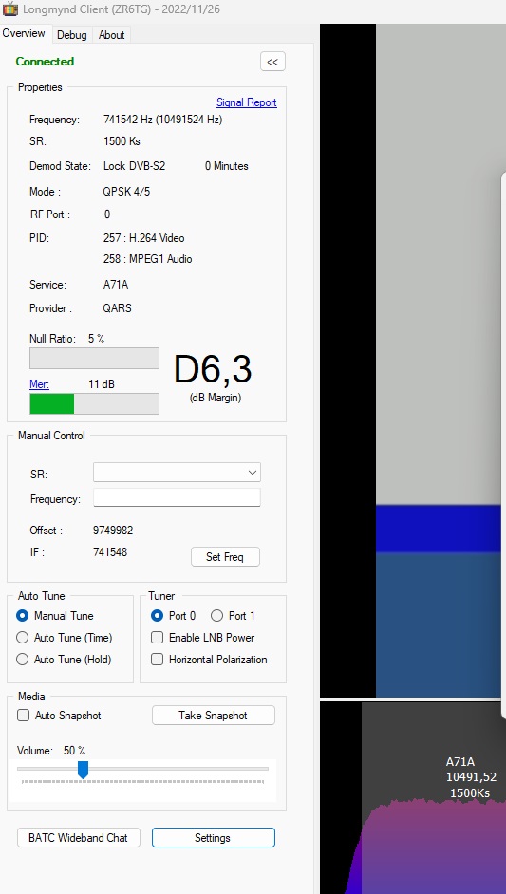Viewport: 506px width, 894px height.
Task: Click the D6,3 dB Margin readout
Action: tap(213, 369)
